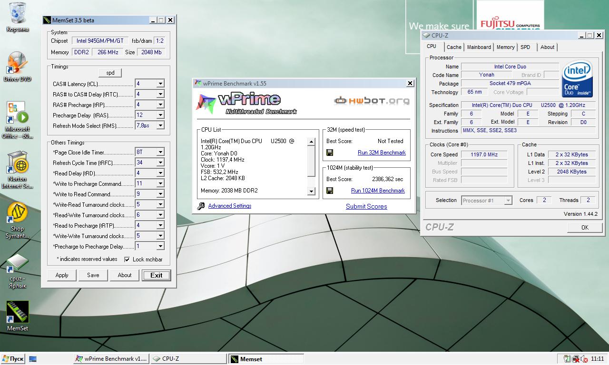This screenshot has width=609, height=365.
Task: Switch to CPU-Z in the taskbar
Action: coord(188,359)
